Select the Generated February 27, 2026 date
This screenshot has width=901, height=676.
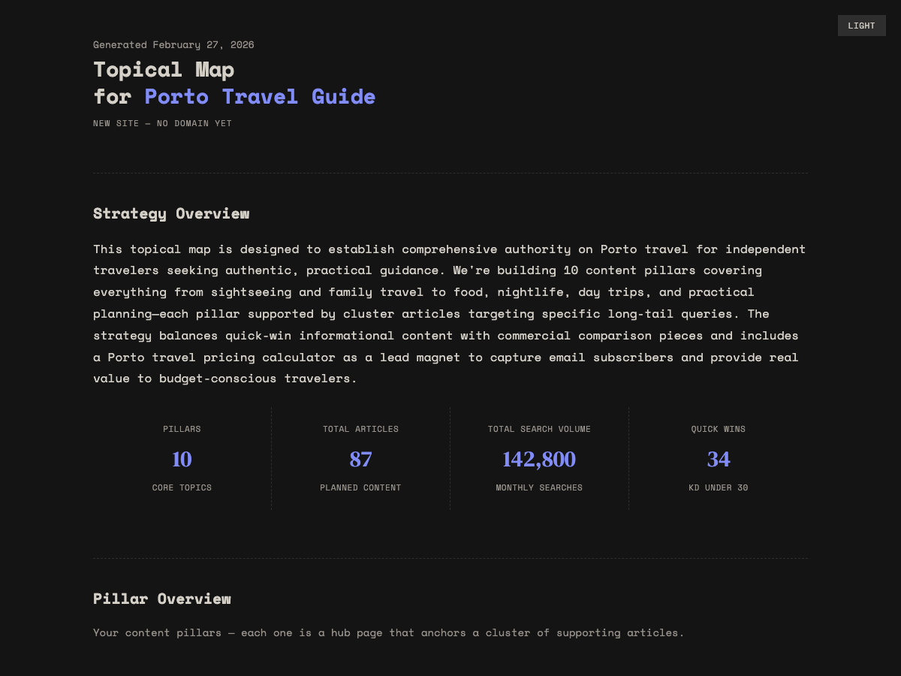pos(173,44)
